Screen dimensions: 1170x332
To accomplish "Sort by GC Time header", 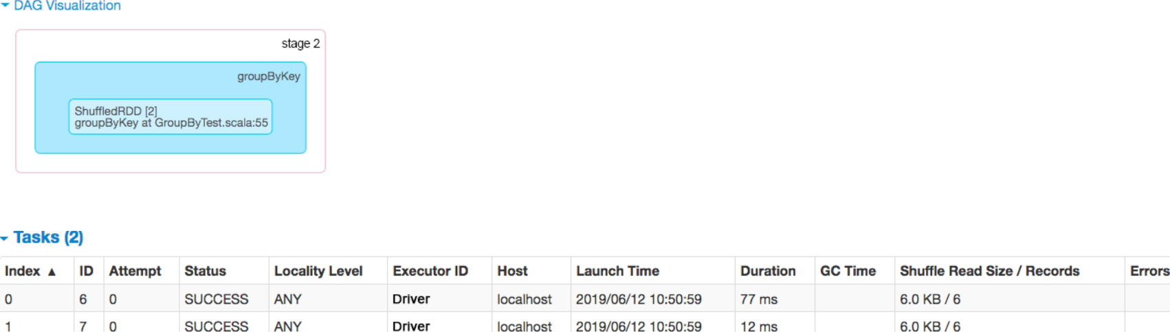I will pyautogui.click(x=848, y=272).
